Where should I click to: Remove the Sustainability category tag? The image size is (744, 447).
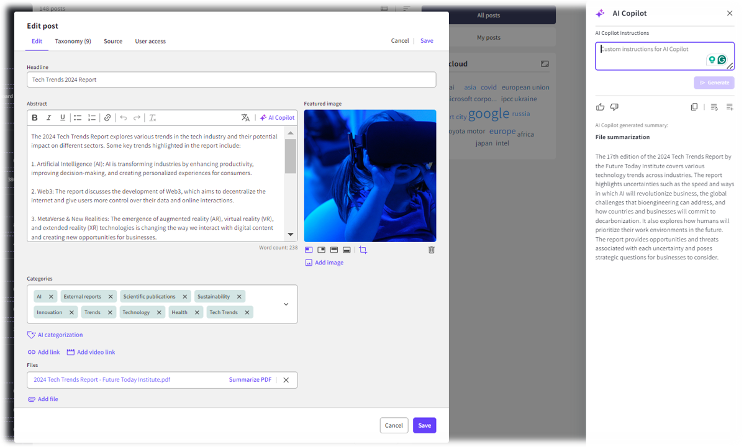pyautogui.click(x=239, y=297)
